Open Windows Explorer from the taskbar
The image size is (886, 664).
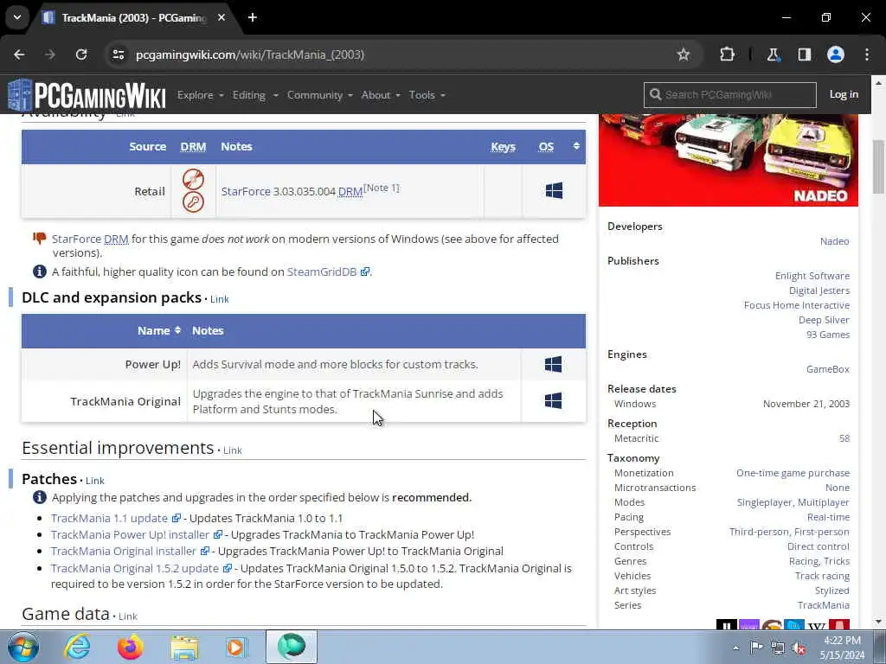click(x=184, y=647)
